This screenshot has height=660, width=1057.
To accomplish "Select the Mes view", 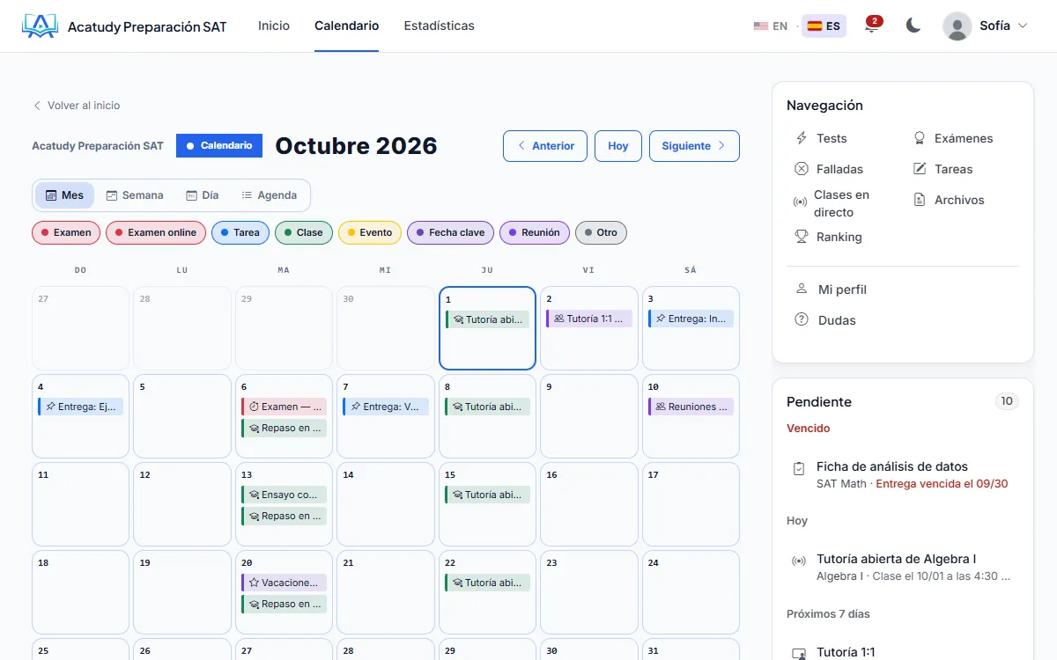I will coord(64,195).
